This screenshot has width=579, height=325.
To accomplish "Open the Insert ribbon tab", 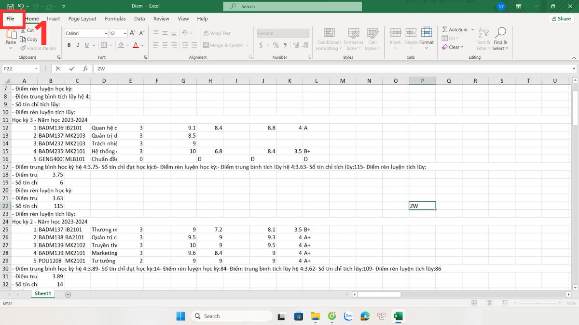I will point(54,19).
